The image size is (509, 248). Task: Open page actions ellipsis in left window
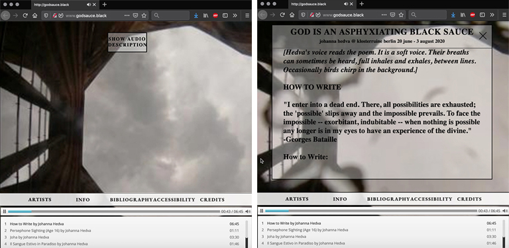(127, 15)
